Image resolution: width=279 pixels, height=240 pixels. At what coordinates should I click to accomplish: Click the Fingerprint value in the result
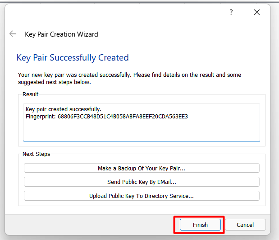pyautogui.click(x=123, y=117)
